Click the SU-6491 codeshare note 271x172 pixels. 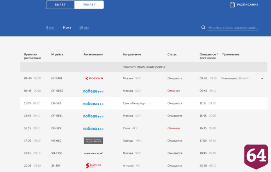point(235,78)
